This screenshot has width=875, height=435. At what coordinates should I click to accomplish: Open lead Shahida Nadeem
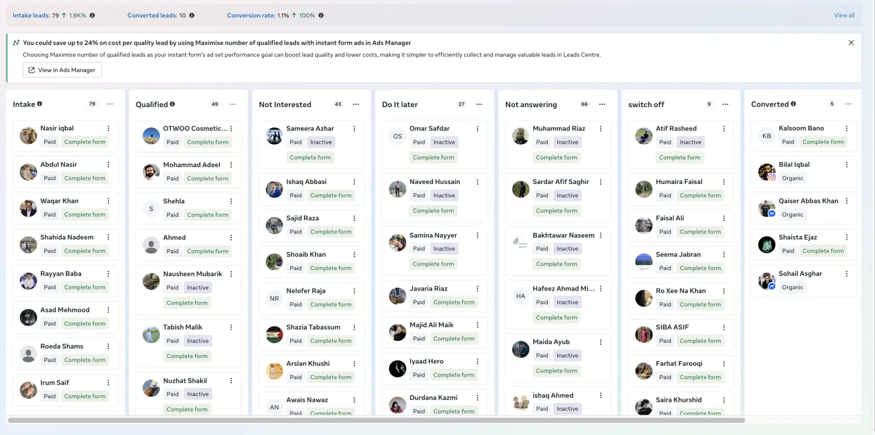[x=66, y=238]
